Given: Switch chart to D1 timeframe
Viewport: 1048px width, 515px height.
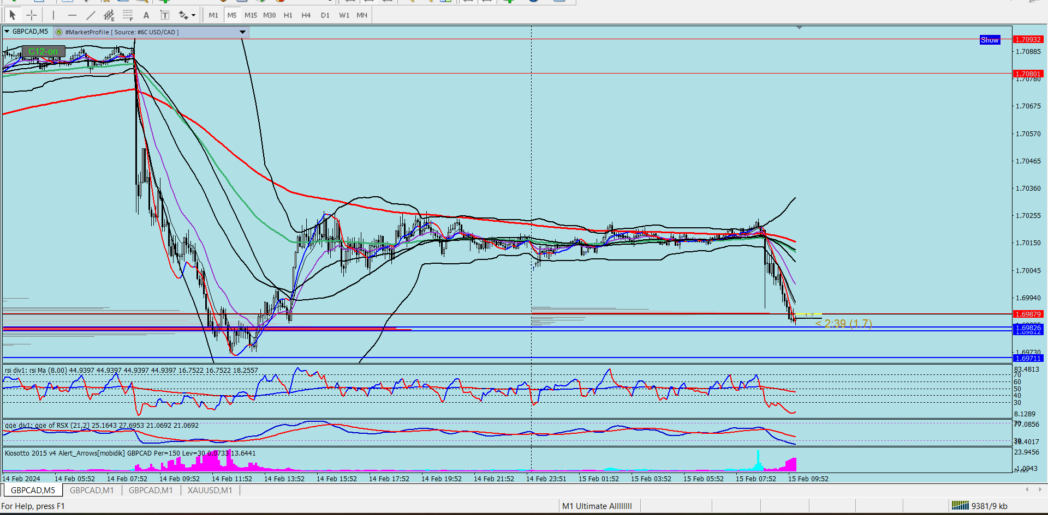Looking at the screenshot, I should [325, 15].
